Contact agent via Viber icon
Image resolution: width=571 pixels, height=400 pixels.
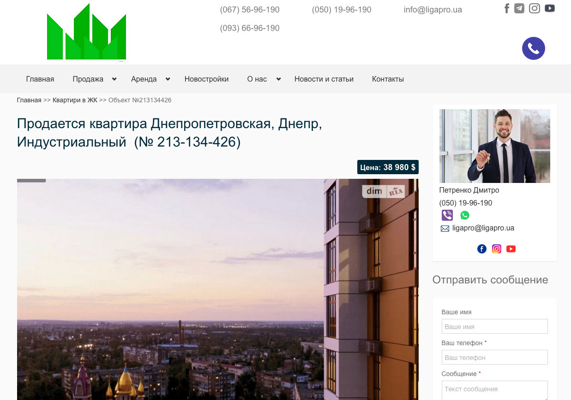click(x=447, y=215)
